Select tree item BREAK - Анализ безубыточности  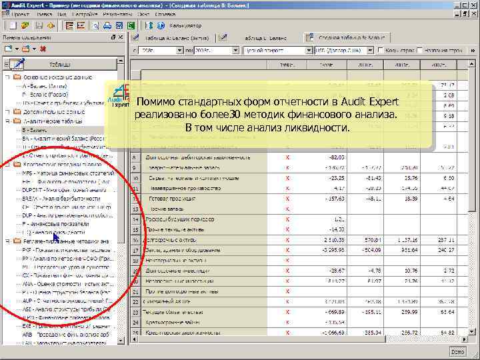click(x=61, y=199)
